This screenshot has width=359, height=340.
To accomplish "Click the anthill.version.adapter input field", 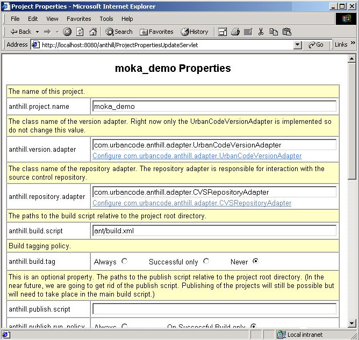I will (x=214, y=145).
